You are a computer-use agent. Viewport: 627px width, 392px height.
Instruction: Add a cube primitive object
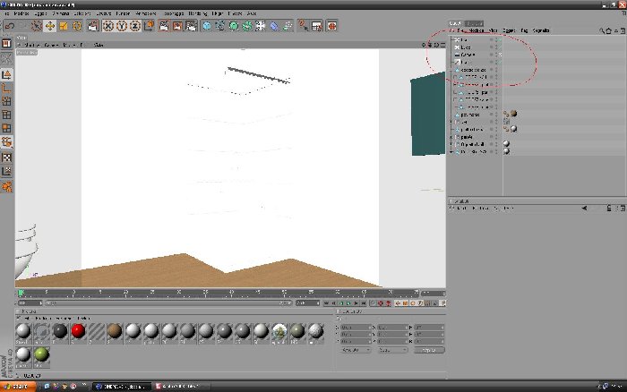(207, 26)
